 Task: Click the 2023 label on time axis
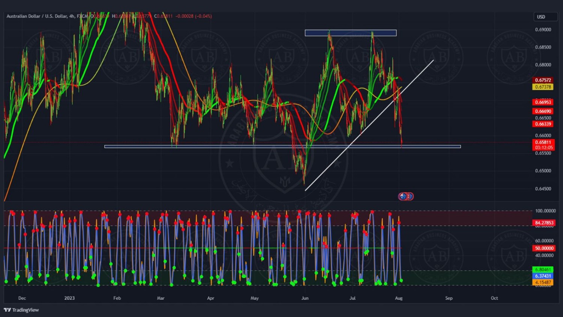click(69, 298)
